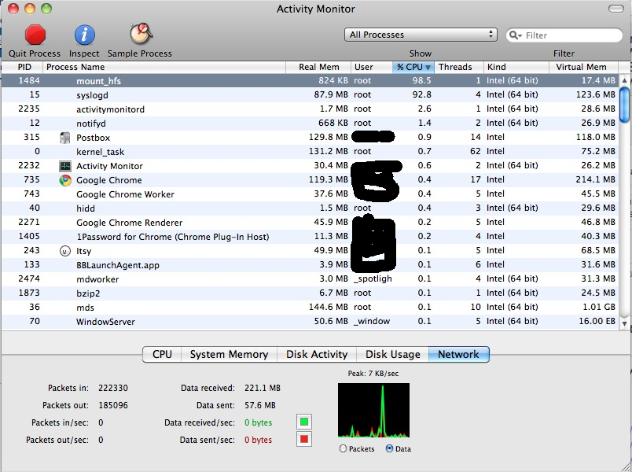The height and width of the screenshot is (472, 632).
Task: Open the All Processes dropdown
Action: [421, 35]
